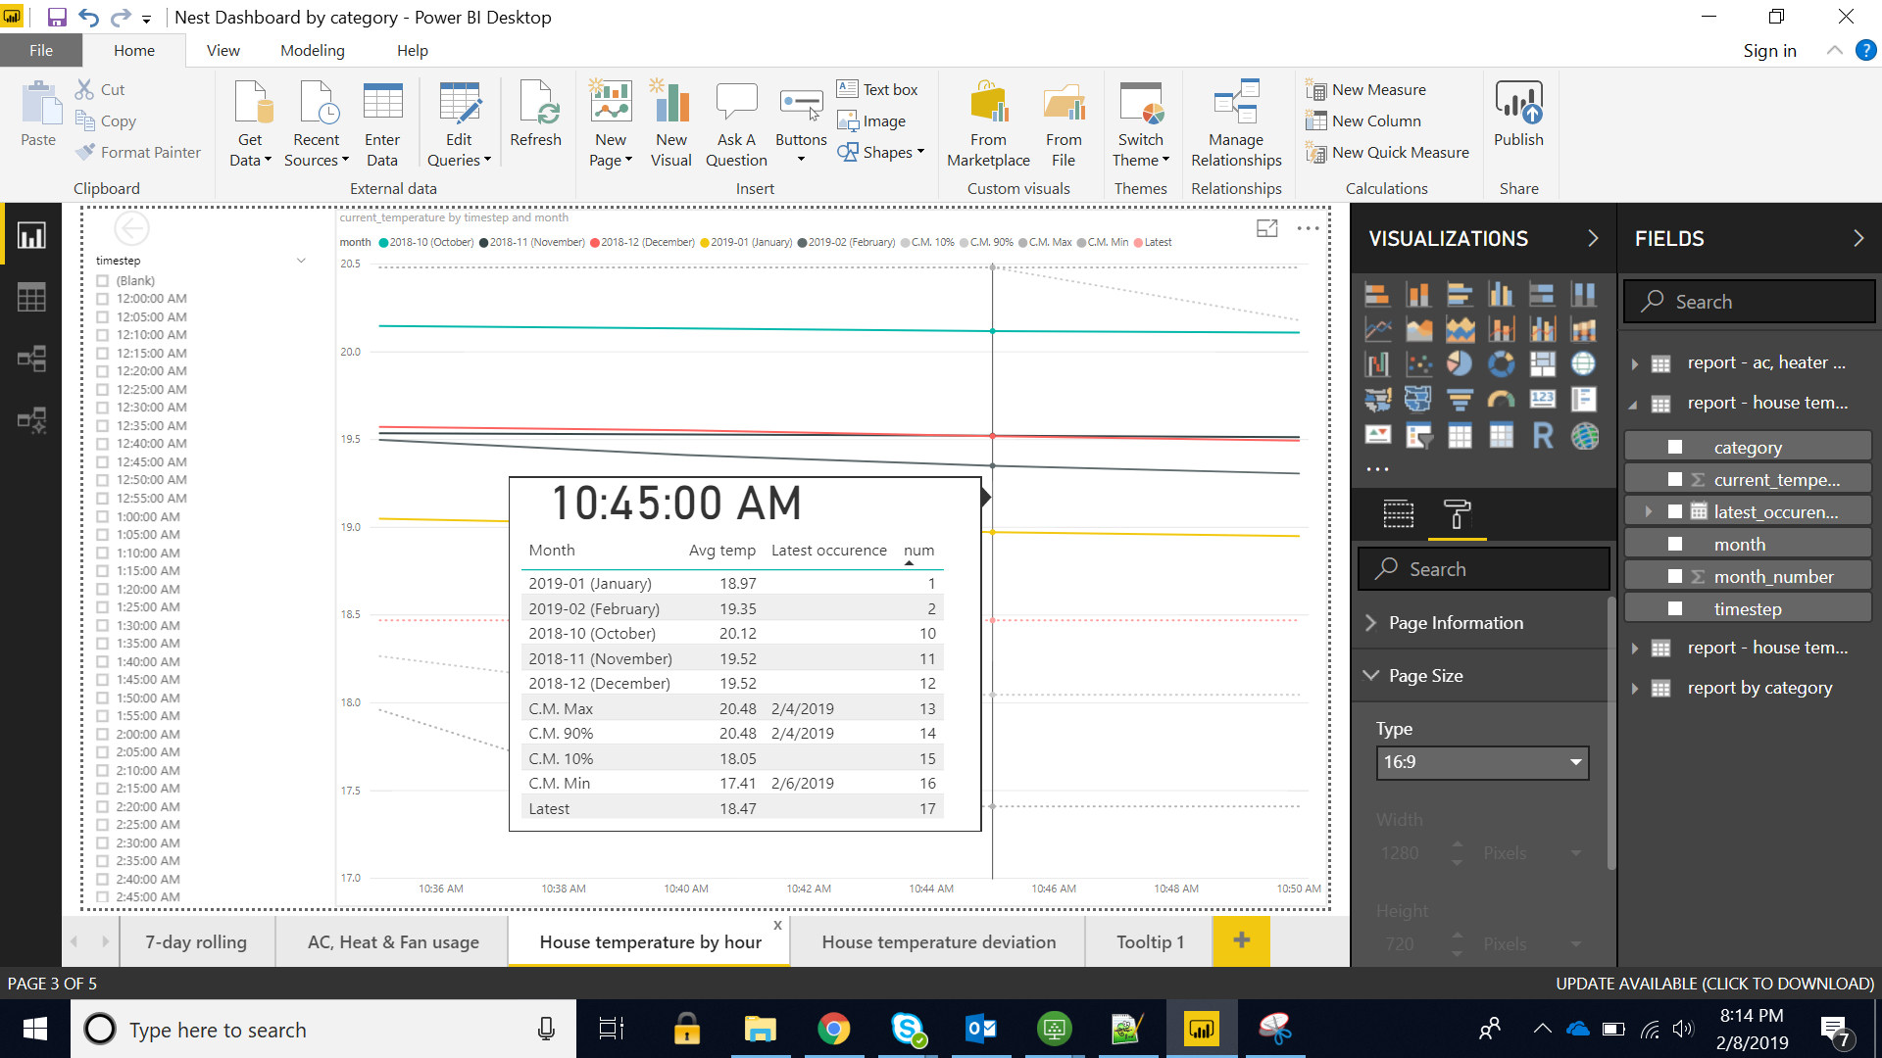Select the funnel visualization icon

pyautogui.click(x=1460, y=399)
